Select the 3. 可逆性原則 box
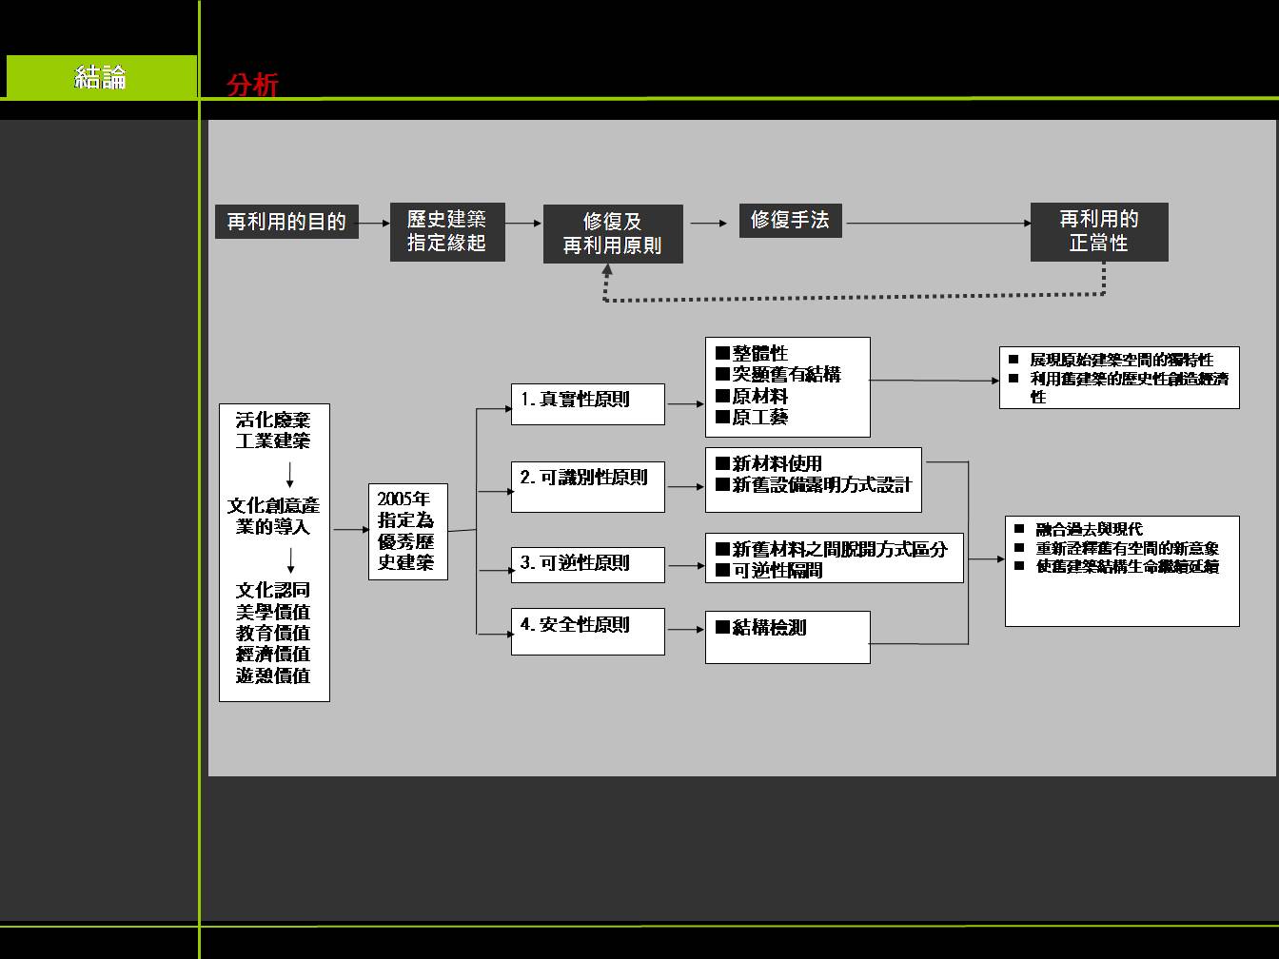 pos(587,564)
